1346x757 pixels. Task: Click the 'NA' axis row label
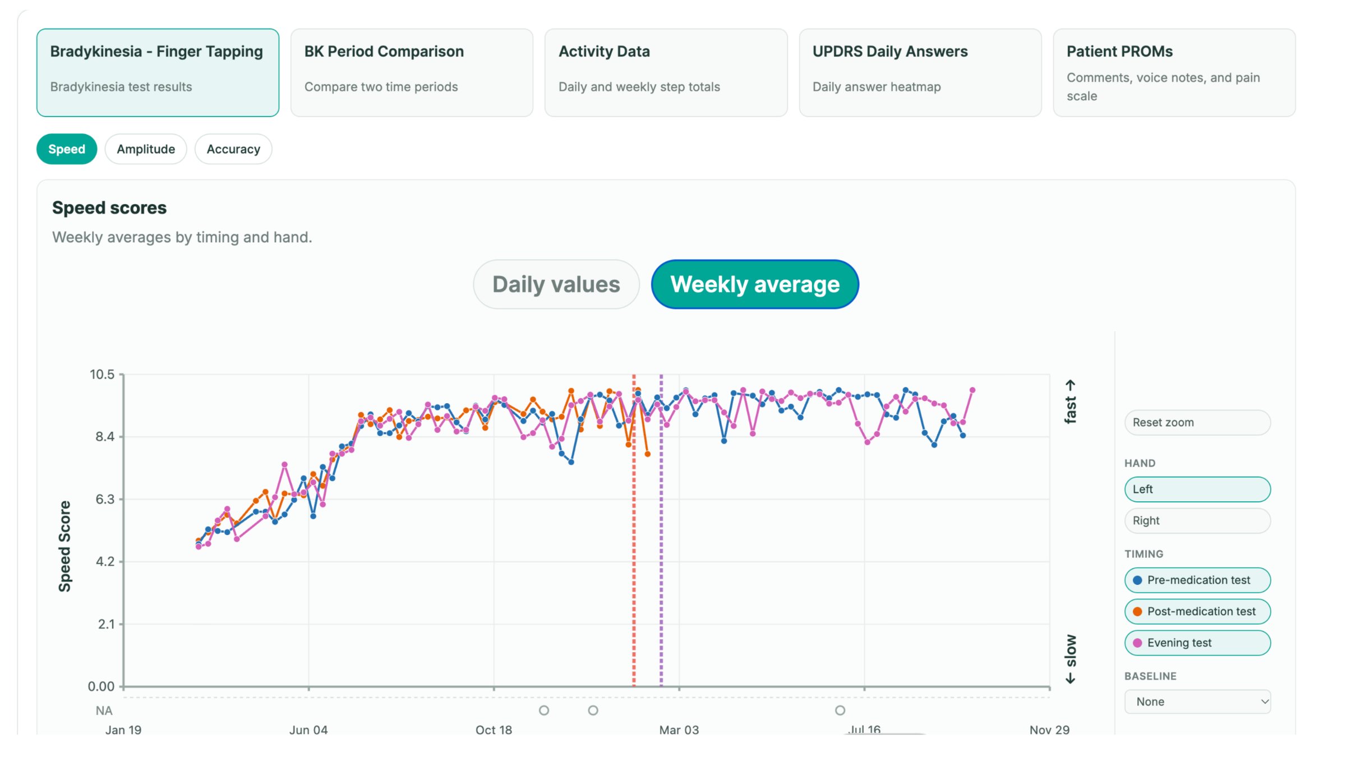[104, 710]
